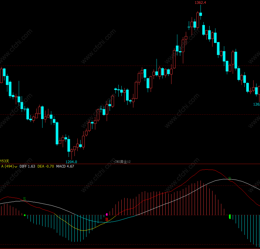
Task: Click the CMX黄金12 contract label
Action: coord(123,162)
